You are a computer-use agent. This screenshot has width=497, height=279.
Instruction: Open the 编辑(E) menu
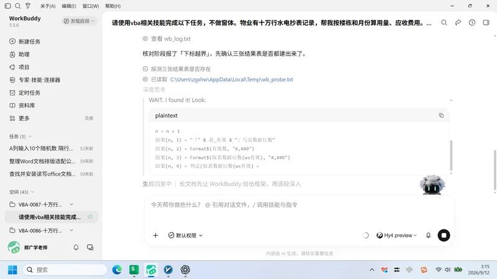coord(69,6)
